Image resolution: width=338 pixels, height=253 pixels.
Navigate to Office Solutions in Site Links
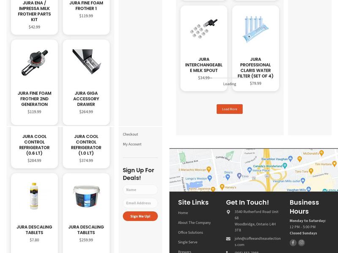click(191, 232)
